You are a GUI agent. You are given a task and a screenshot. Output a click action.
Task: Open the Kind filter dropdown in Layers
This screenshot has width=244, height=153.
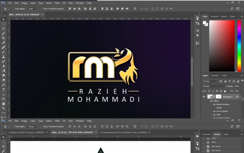[210, 81]
